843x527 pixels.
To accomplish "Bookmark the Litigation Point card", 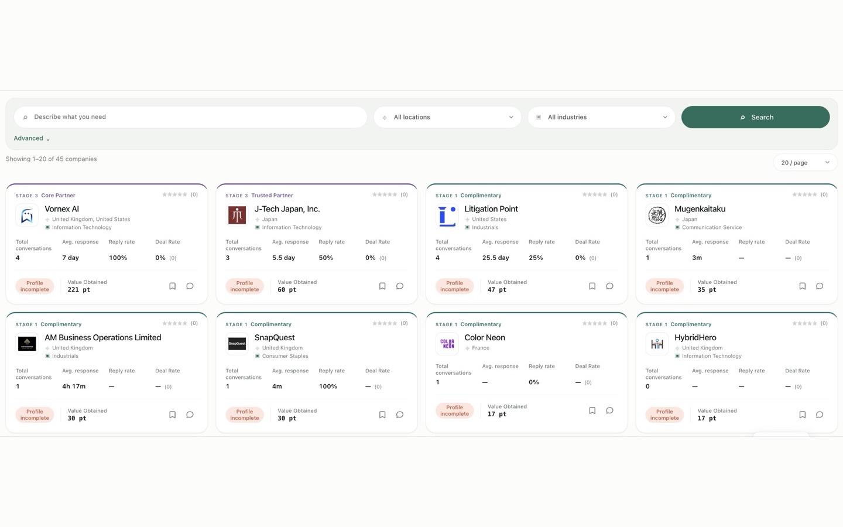I will pyautogui.click(x=592, y=286).
